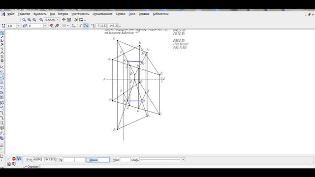Open the grid display dropdown
The image size is (315, 177).
coord(68,26)
